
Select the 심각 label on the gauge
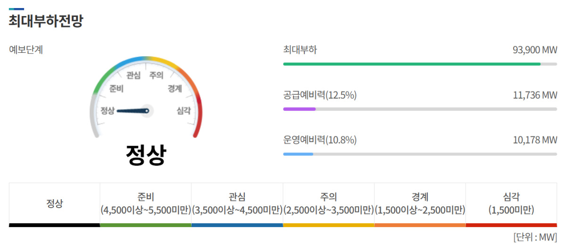click(x=183, y=110)
